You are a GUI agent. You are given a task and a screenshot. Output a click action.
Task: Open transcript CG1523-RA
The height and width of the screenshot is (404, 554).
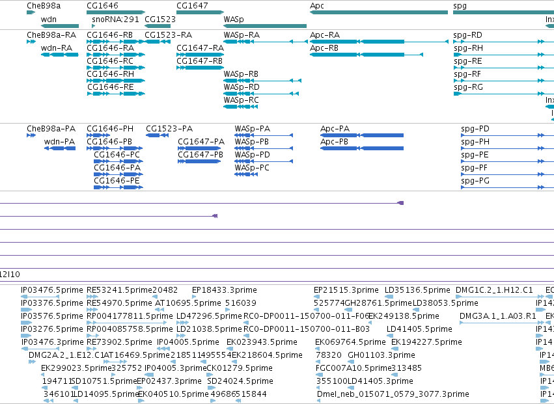click(168, 35)
